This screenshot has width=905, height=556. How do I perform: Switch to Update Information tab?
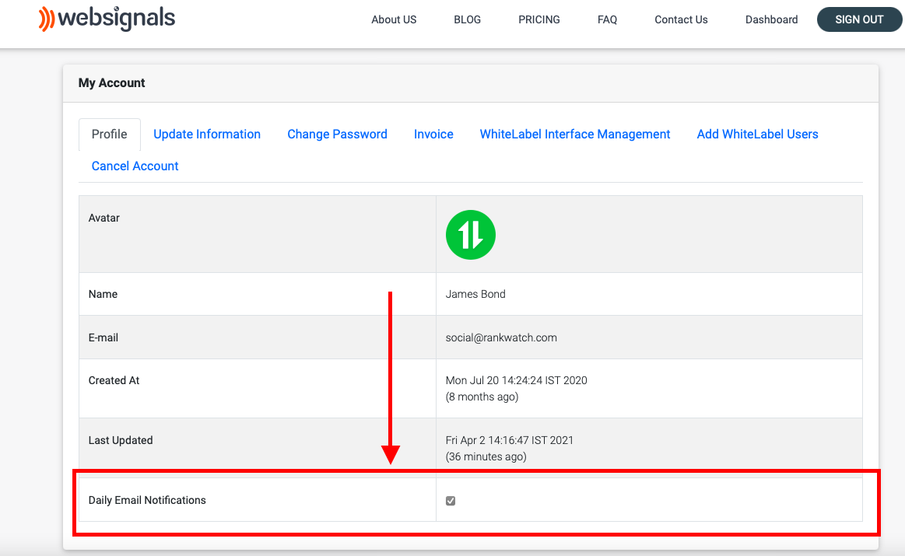click(207, 135)
